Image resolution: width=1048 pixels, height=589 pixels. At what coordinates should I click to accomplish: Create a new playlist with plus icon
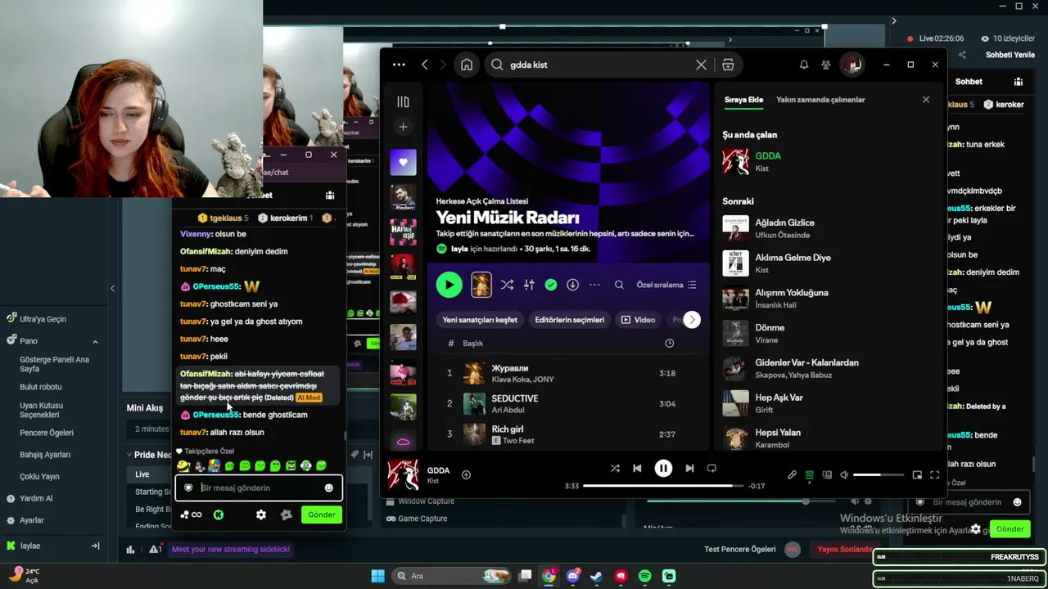tap(403, 127)
